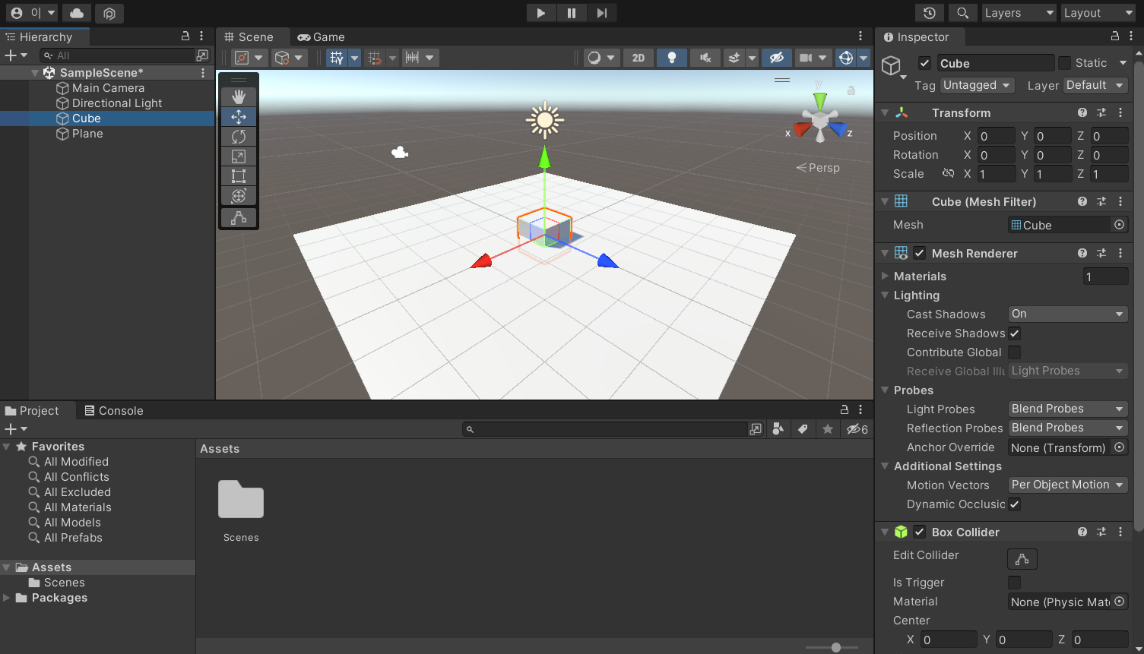The height and width of the screenshot is (654, 1144).
Task: Toggle hidden packages visibility count
Action: pyautogui.click(x=857, y=429)
